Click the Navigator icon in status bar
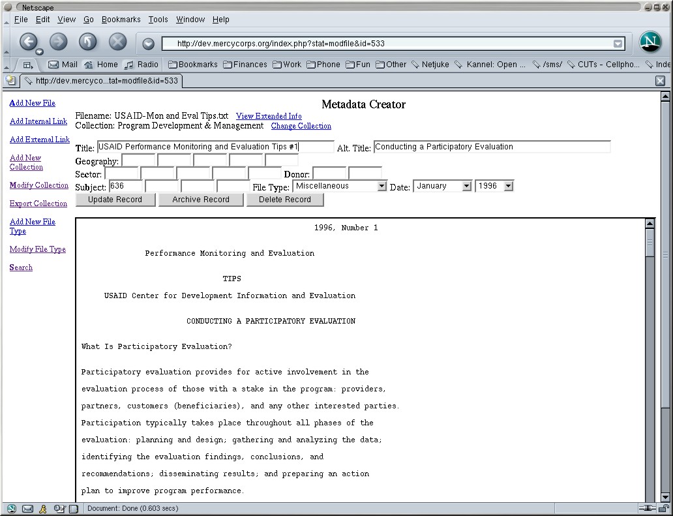 (12, 509)
